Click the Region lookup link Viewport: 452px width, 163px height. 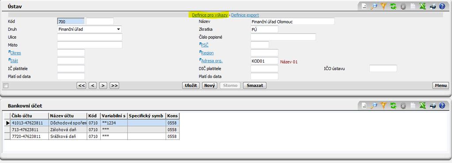click(207, 53)
